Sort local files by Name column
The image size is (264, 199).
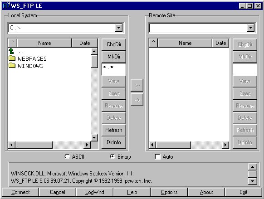click(44, 43)
